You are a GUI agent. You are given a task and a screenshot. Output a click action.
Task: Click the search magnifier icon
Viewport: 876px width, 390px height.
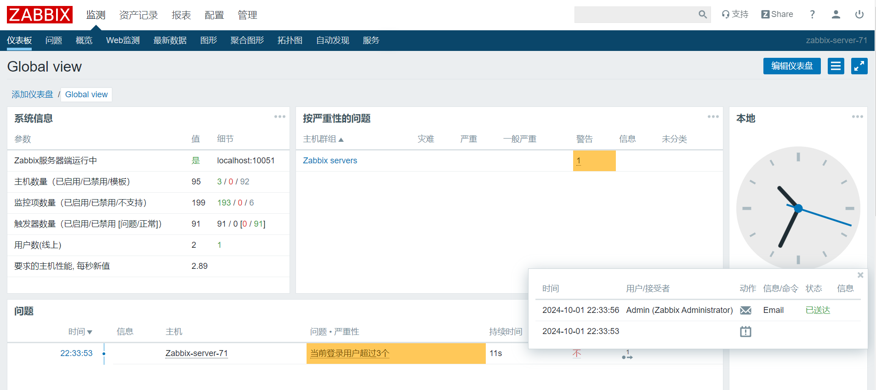[702, 15]
